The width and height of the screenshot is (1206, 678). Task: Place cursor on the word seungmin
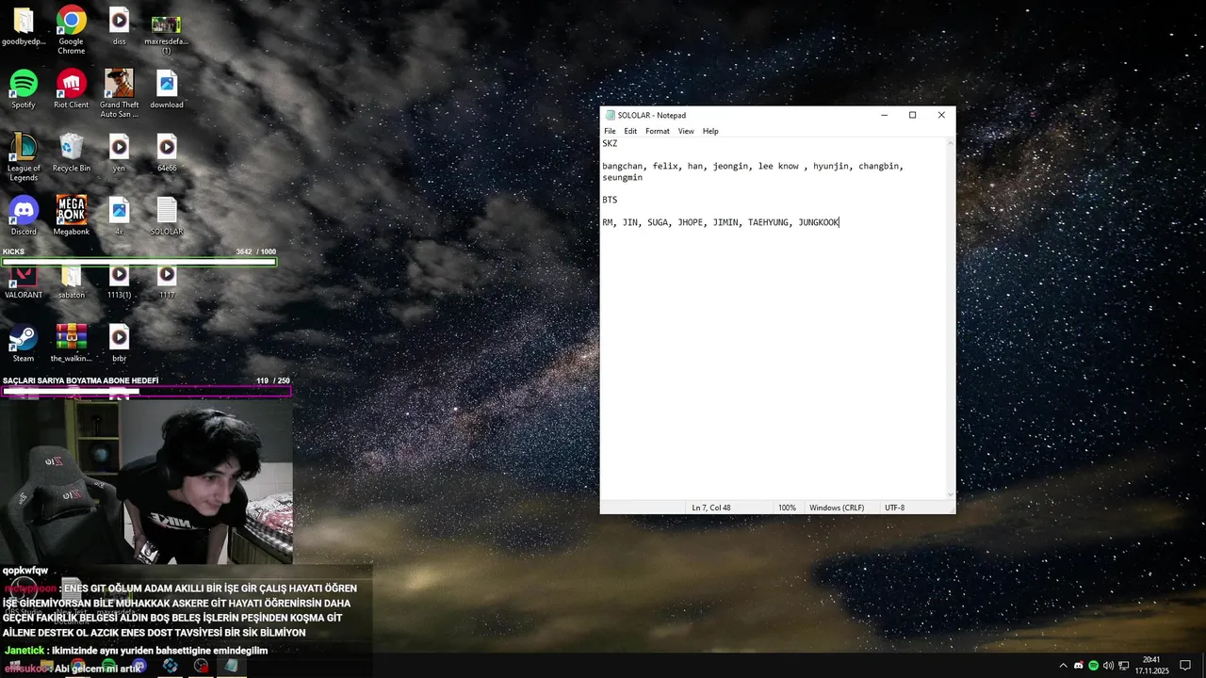coord(623,177)
